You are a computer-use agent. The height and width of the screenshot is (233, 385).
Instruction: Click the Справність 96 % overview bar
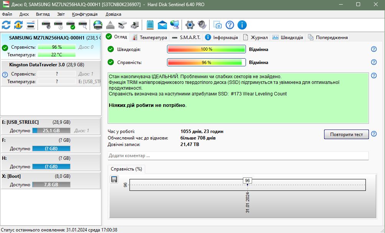click(206, 62)
